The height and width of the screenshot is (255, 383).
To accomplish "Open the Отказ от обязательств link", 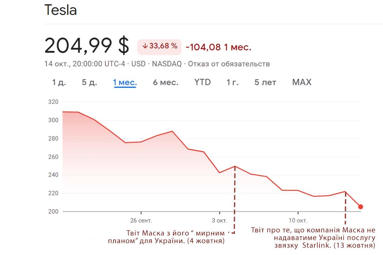I will (229, 64).
